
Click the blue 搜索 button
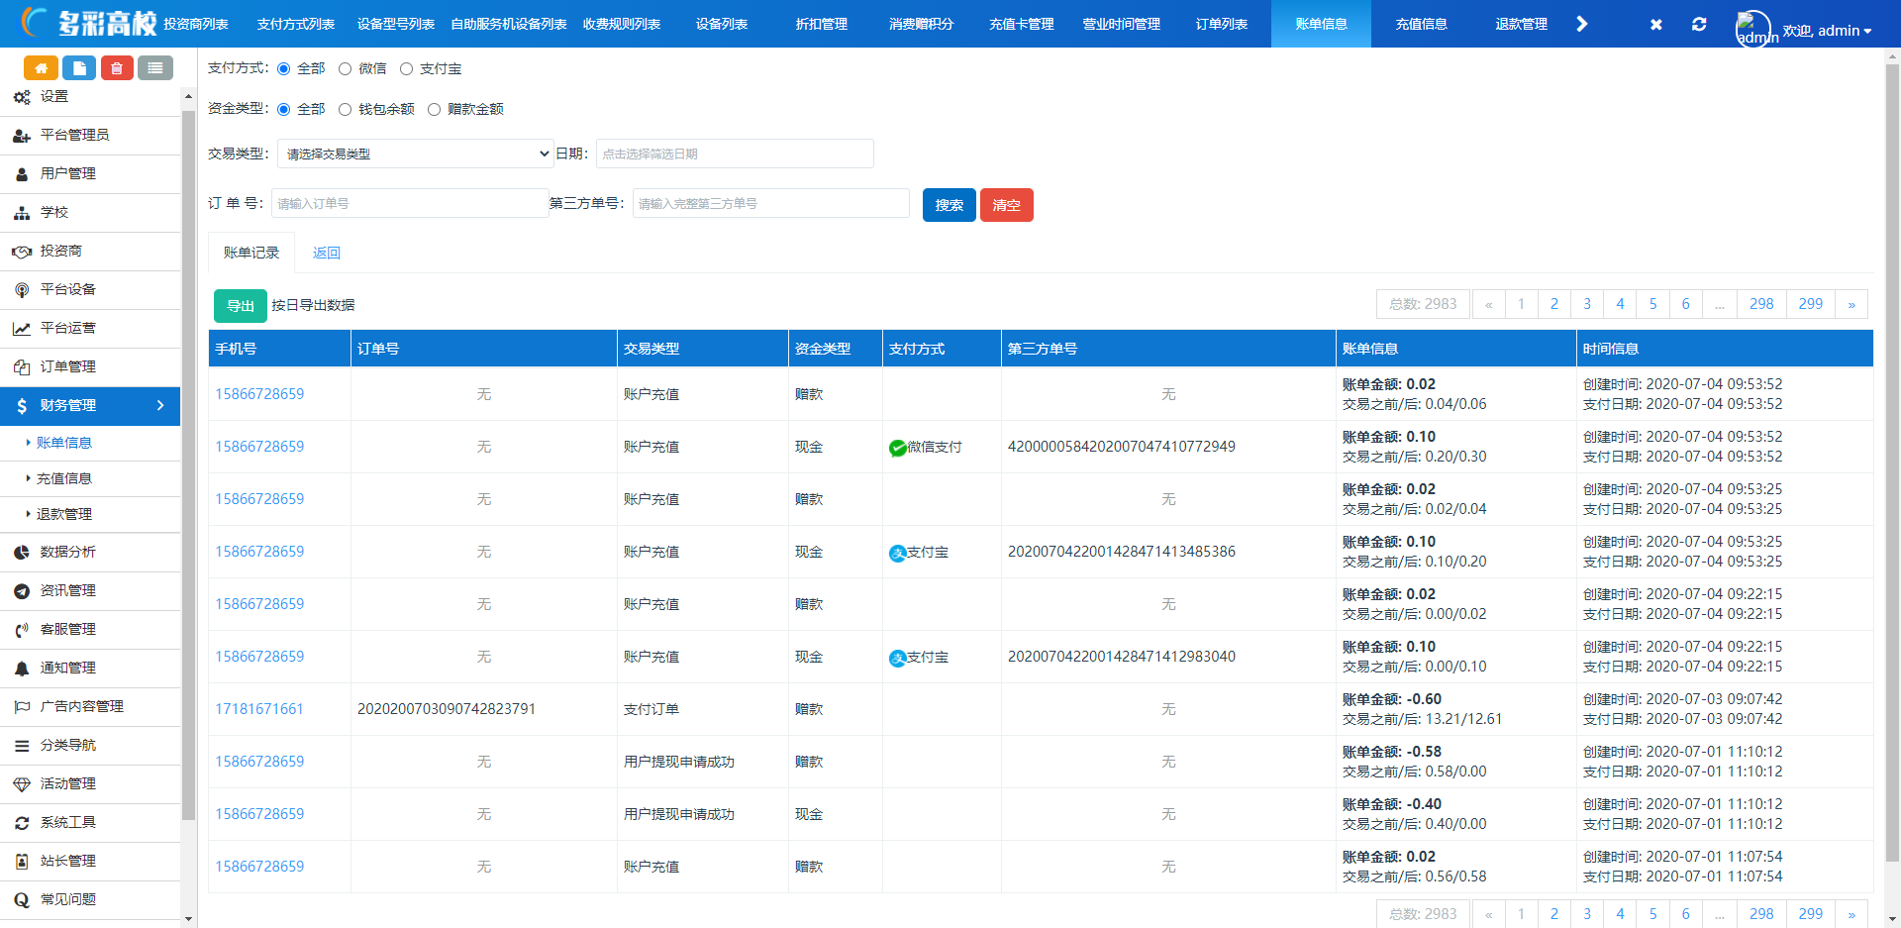click(x=950, y=205)
